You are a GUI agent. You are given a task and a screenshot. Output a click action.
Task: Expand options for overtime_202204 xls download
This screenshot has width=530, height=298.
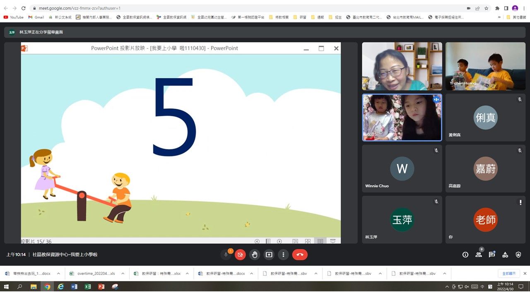click(123, 274)
